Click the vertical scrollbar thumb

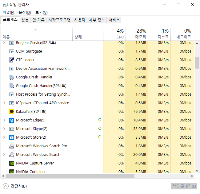(x=197, y=63)
